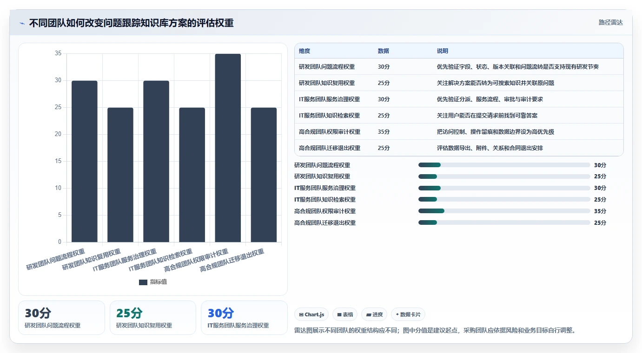Click the 指标值 legend text
The width and height of the screenshot is (642, 353).
pos(159,282)
